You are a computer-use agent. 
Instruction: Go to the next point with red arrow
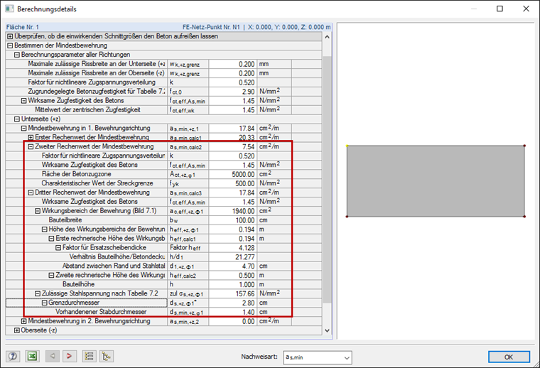[69, 356]
